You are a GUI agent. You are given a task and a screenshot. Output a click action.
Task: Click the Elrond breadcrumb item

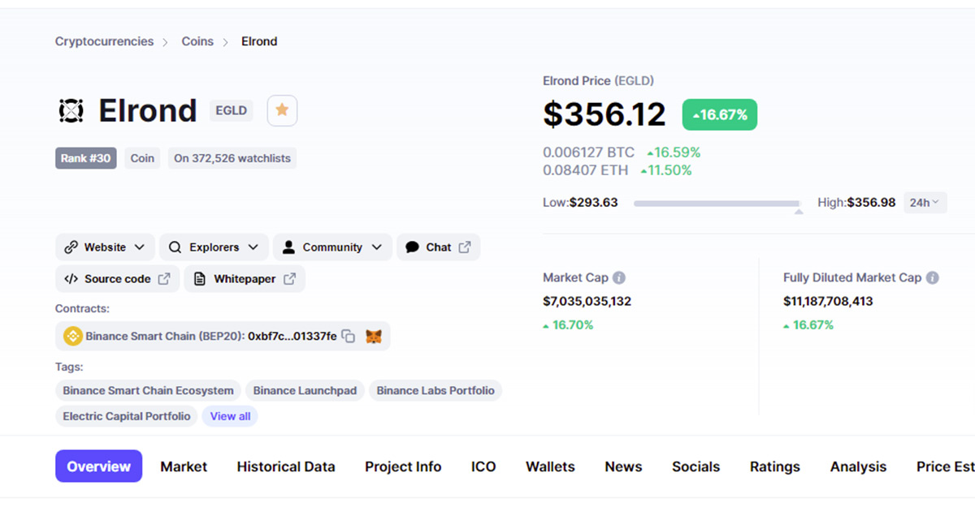(x=259, y=41)
